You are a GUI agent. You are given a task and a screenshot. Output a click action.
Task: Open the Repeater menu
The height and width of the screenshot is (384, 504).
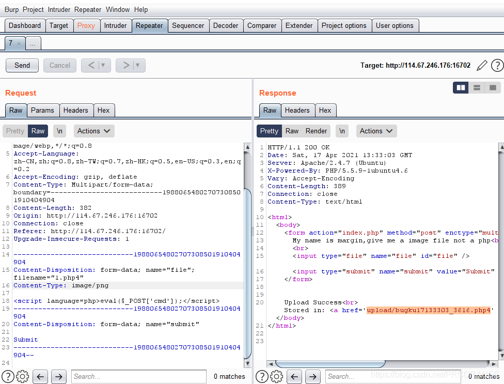(x=88, y=10)
